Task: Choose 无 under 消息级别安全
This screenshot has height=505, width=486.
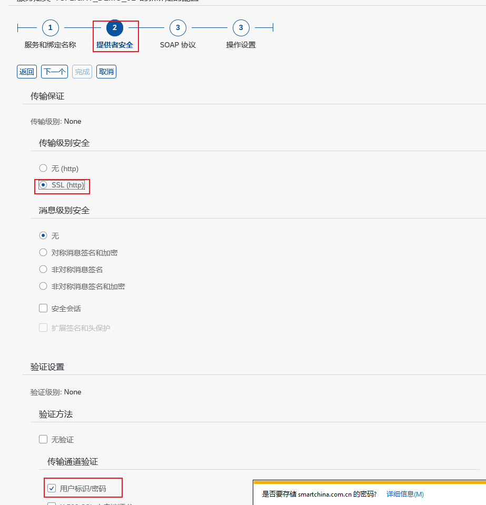Action: click(43, 235)
